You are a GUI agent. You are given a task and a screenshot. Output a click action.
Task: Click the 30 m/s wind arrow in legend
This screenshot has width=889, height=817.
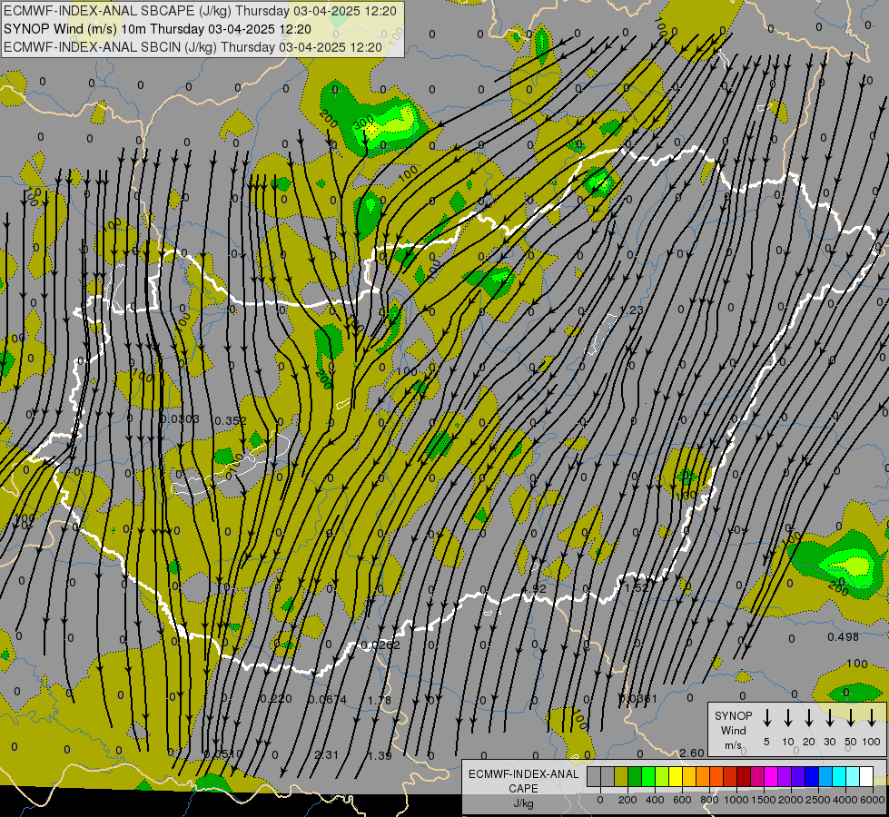pos(829,718)
